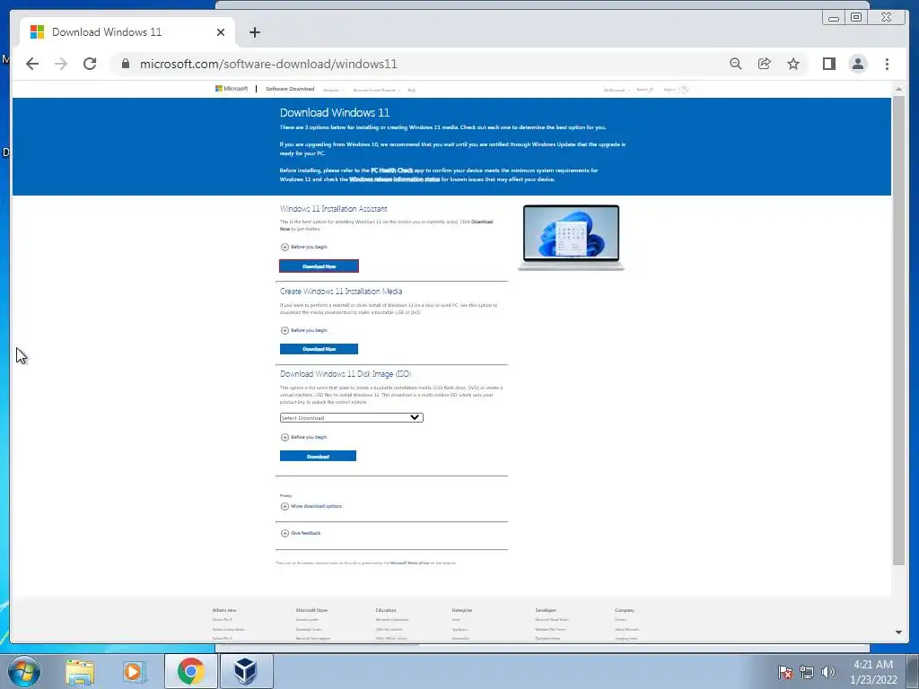Go back to the previous page
Image resolution: width=919 pixels, height=689 pixels.
coord(32,64)
